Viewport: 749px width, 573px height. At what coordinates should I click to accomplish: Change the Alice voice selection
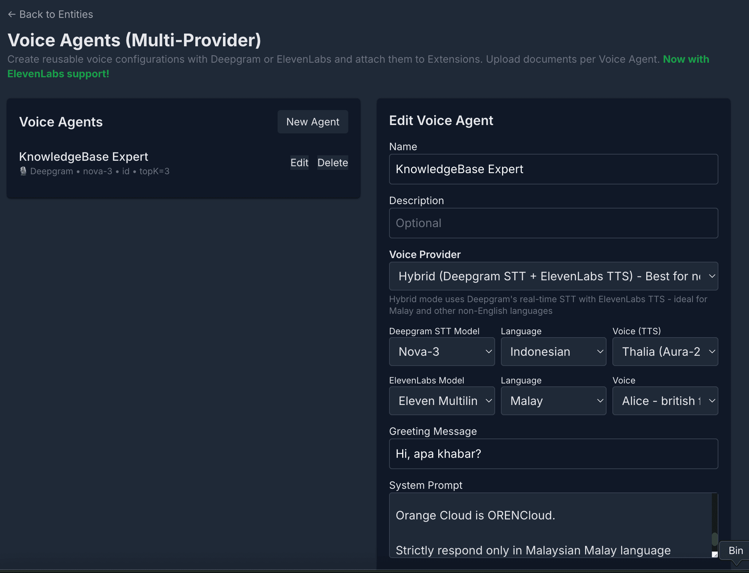665,401
